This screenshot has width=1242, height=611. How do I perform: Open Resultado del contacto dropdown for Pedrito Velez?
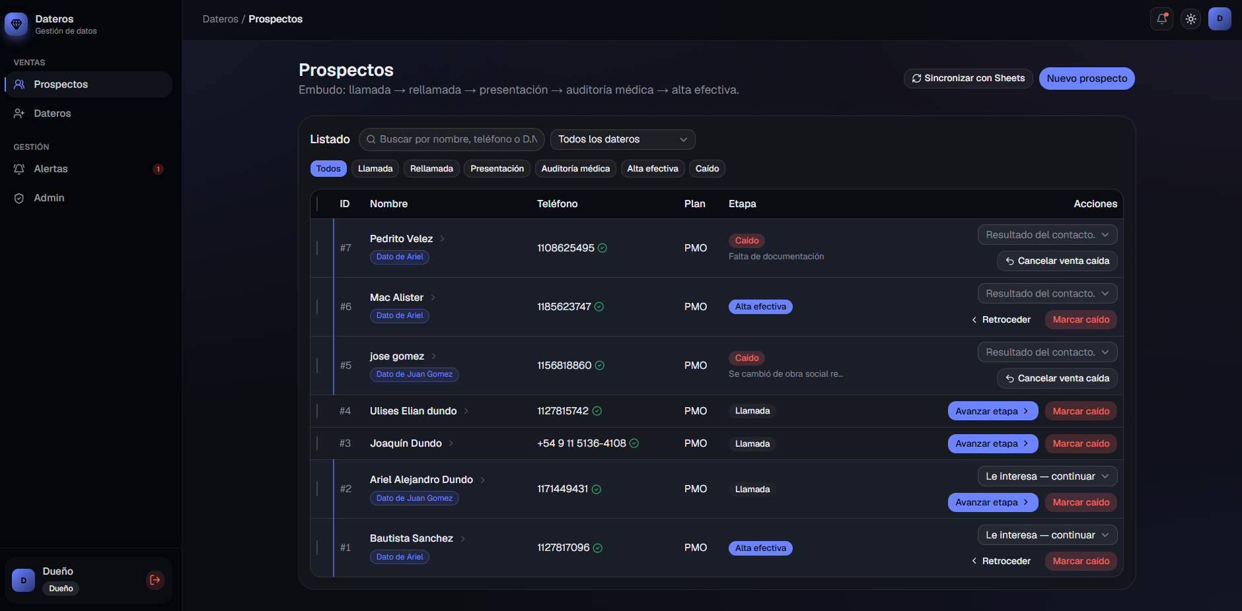[x=1047, y=235]
